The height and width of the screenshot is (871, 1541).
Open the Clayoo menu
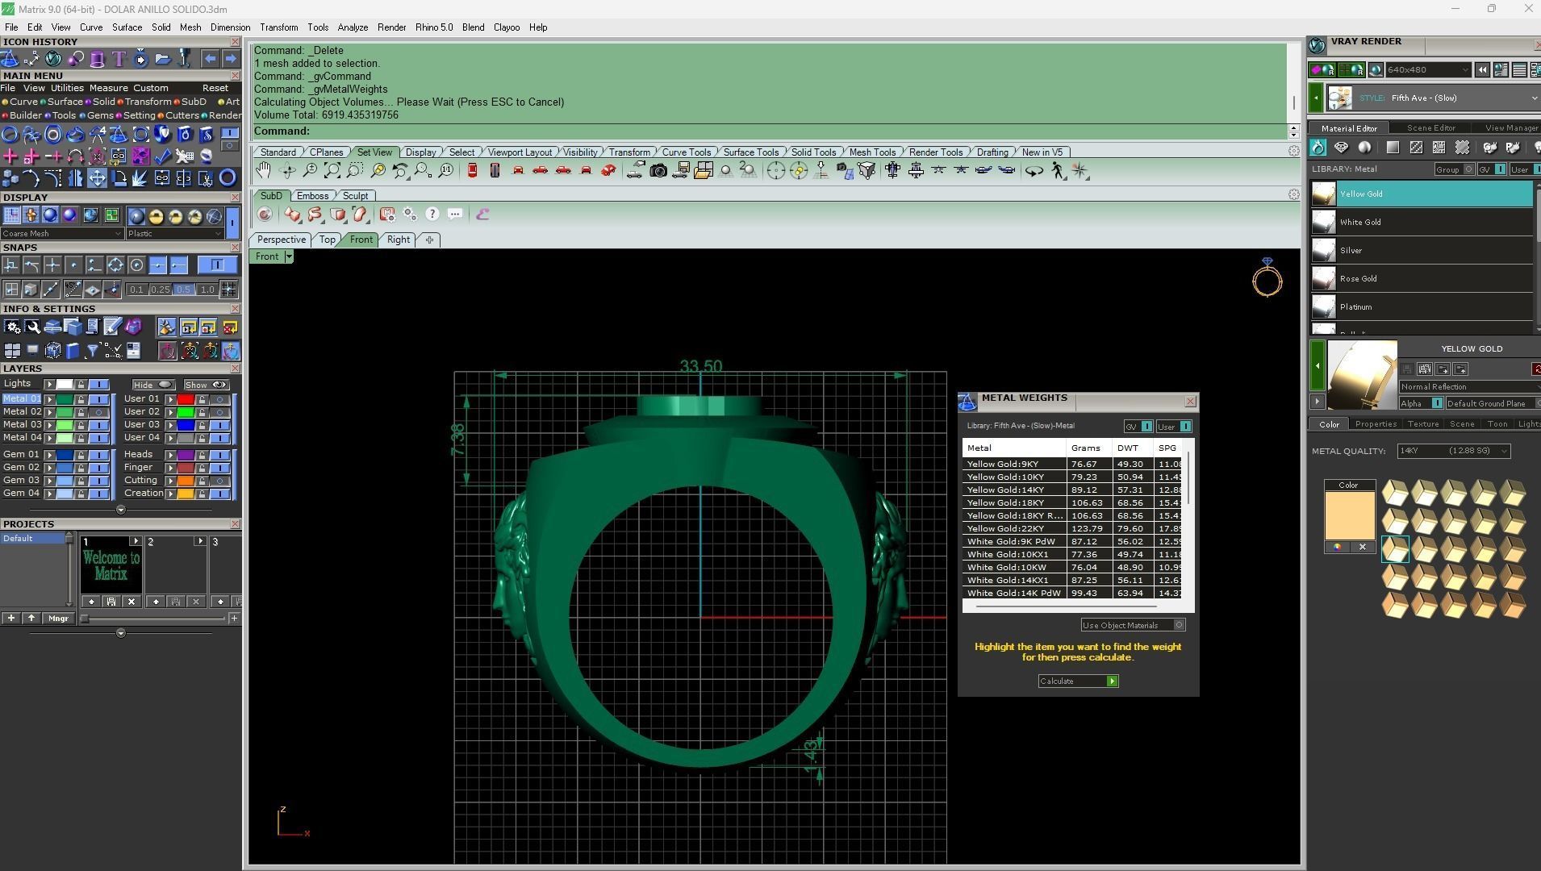click(507, 27)
